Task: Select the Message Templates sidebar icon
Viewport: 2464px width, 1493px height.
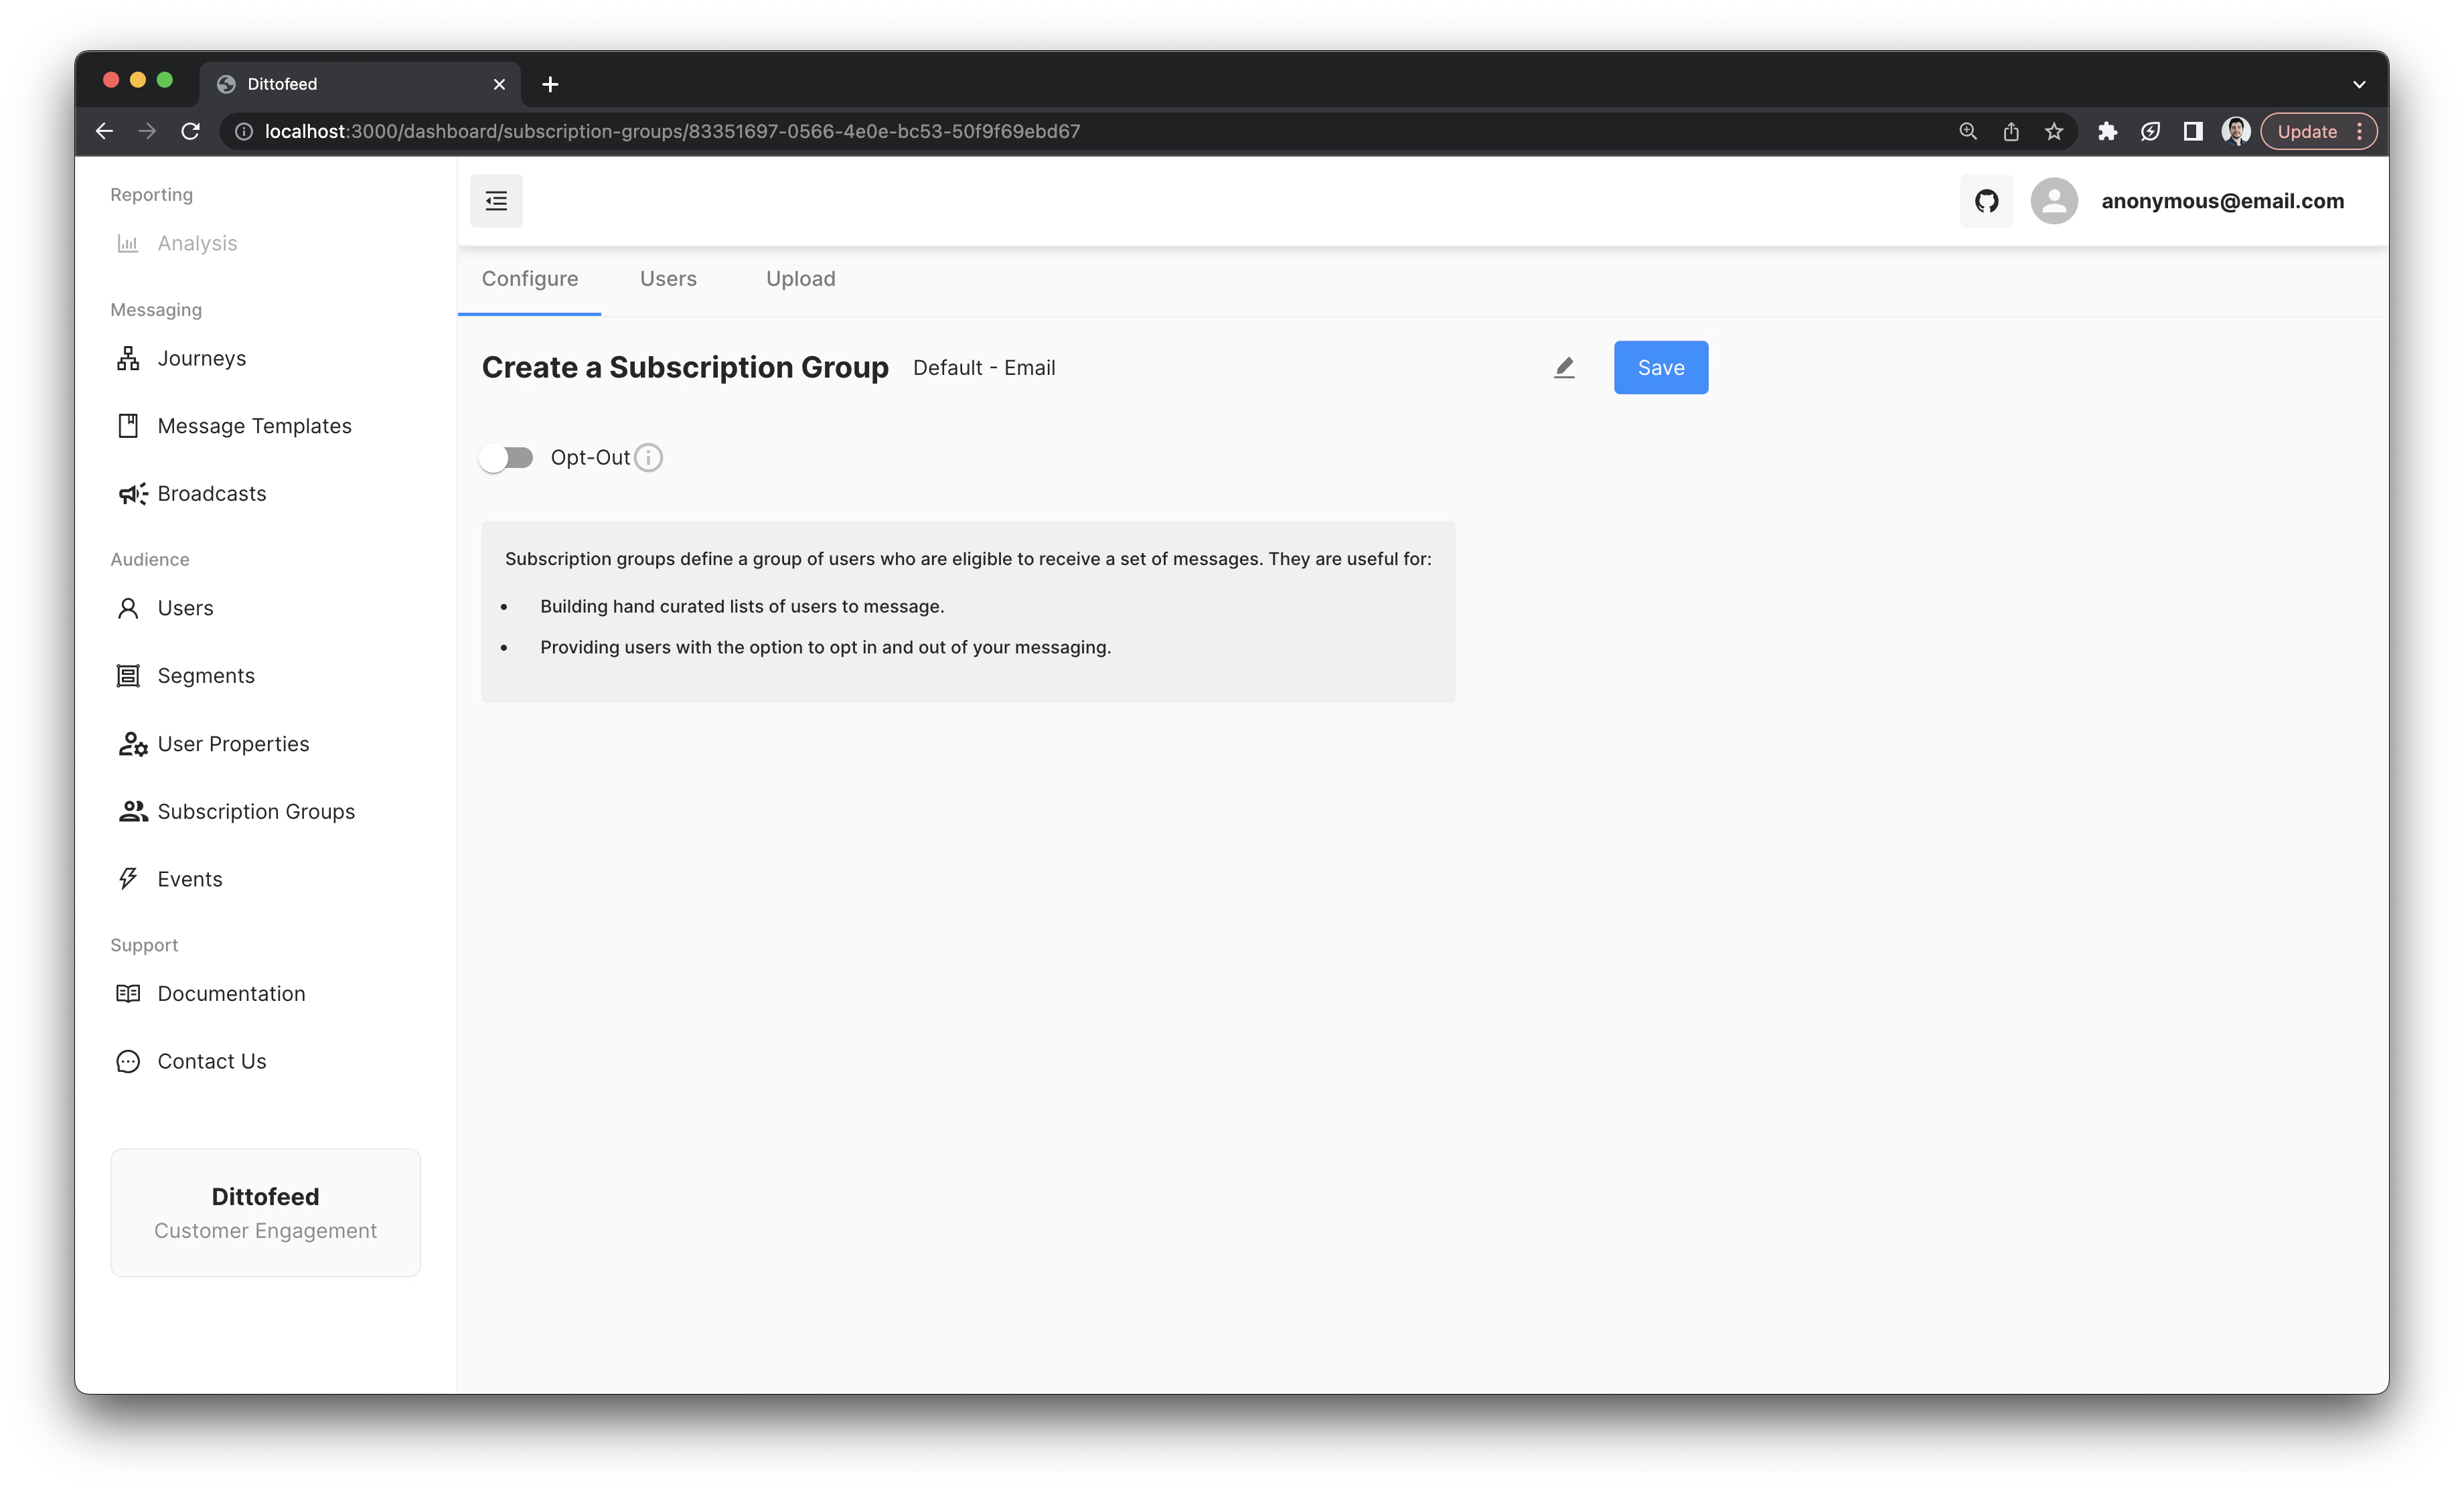Action: pyautogui.click(x=129, y=425)
